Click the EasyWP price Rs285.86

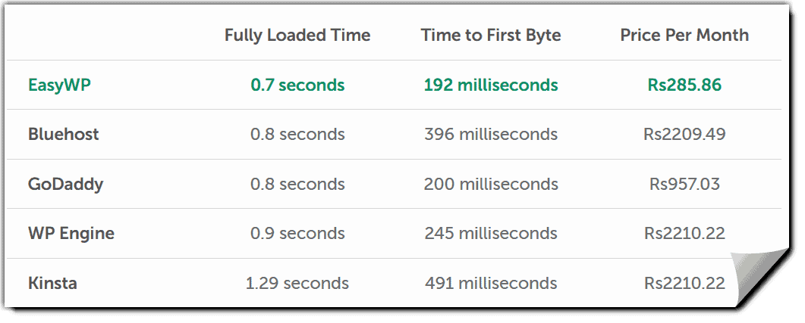pos(684,85)
